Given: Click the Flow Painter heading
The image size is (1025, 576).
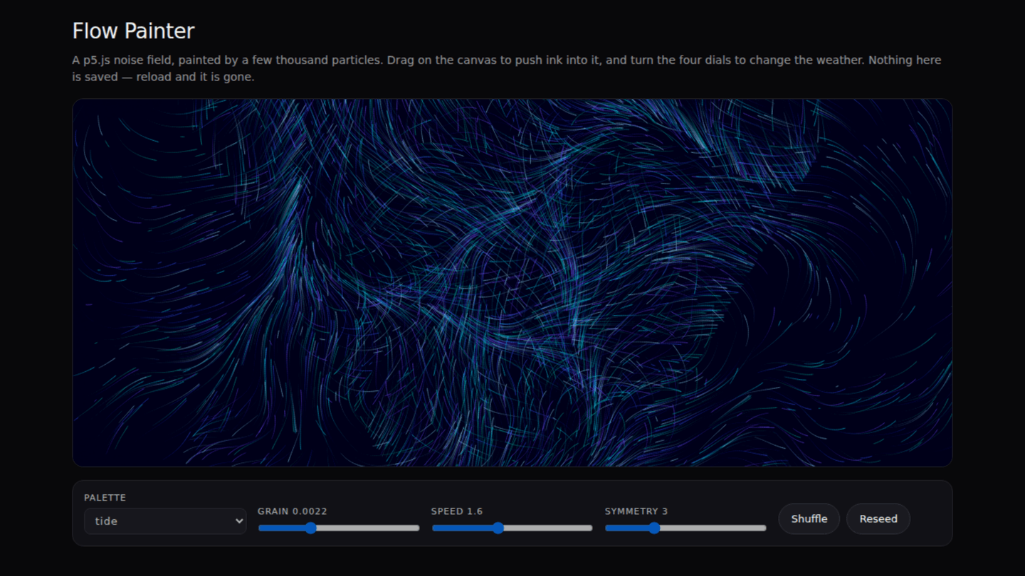Looking at the screenshot, I should click(x=133, y=31).
